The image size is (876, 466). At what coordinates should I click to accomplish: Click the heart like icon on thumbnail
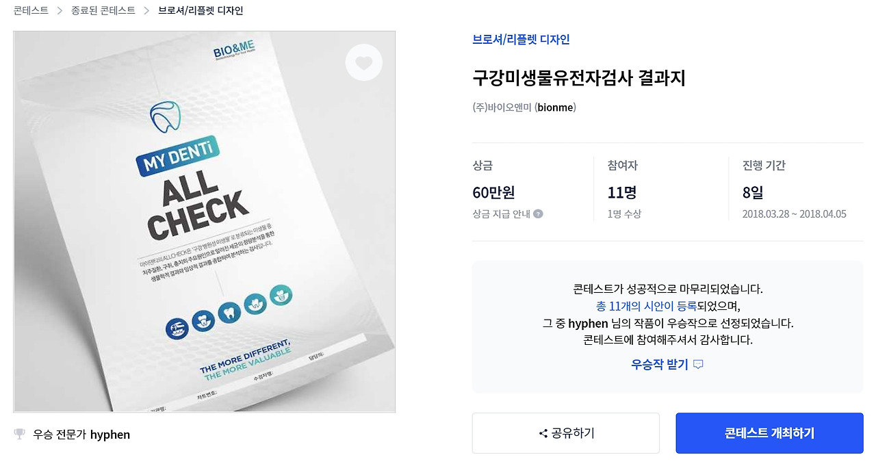pos(363,63)
